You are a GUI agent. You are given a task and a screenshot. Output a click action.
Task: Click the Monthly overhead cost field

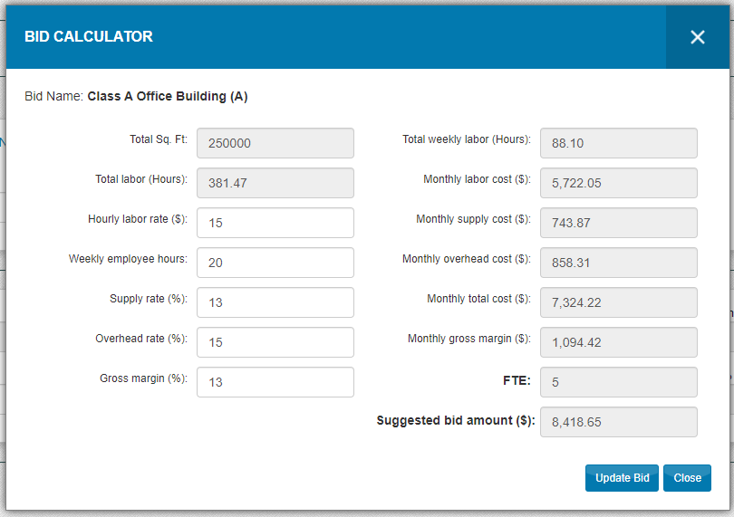pyautogui.click(x=618, y=263)
